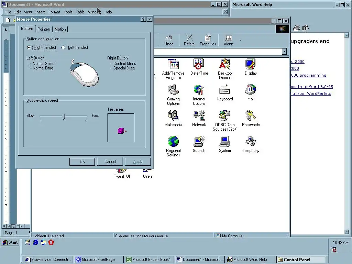Image resolution: width=352 pixels, height=264 pixels.
Task: Click the Delete toolbar button
Action: [x=189, y=41]
